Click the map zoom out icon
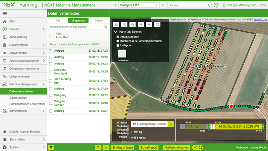Image resolution: width=268 pixels, height=151 pixels. click(x=132, y=24)
